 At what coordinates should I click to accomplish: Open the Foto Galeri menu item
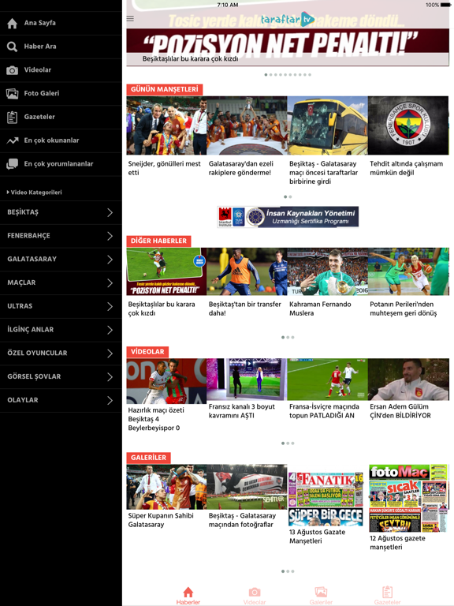click(x=61, y=94)
